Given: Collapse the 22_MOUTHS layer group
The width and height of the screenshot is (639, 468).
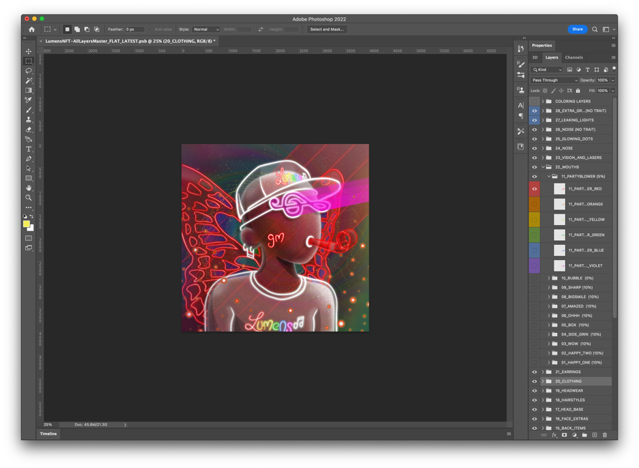Looking at the screenshot, I should click(x=543, y=167).
